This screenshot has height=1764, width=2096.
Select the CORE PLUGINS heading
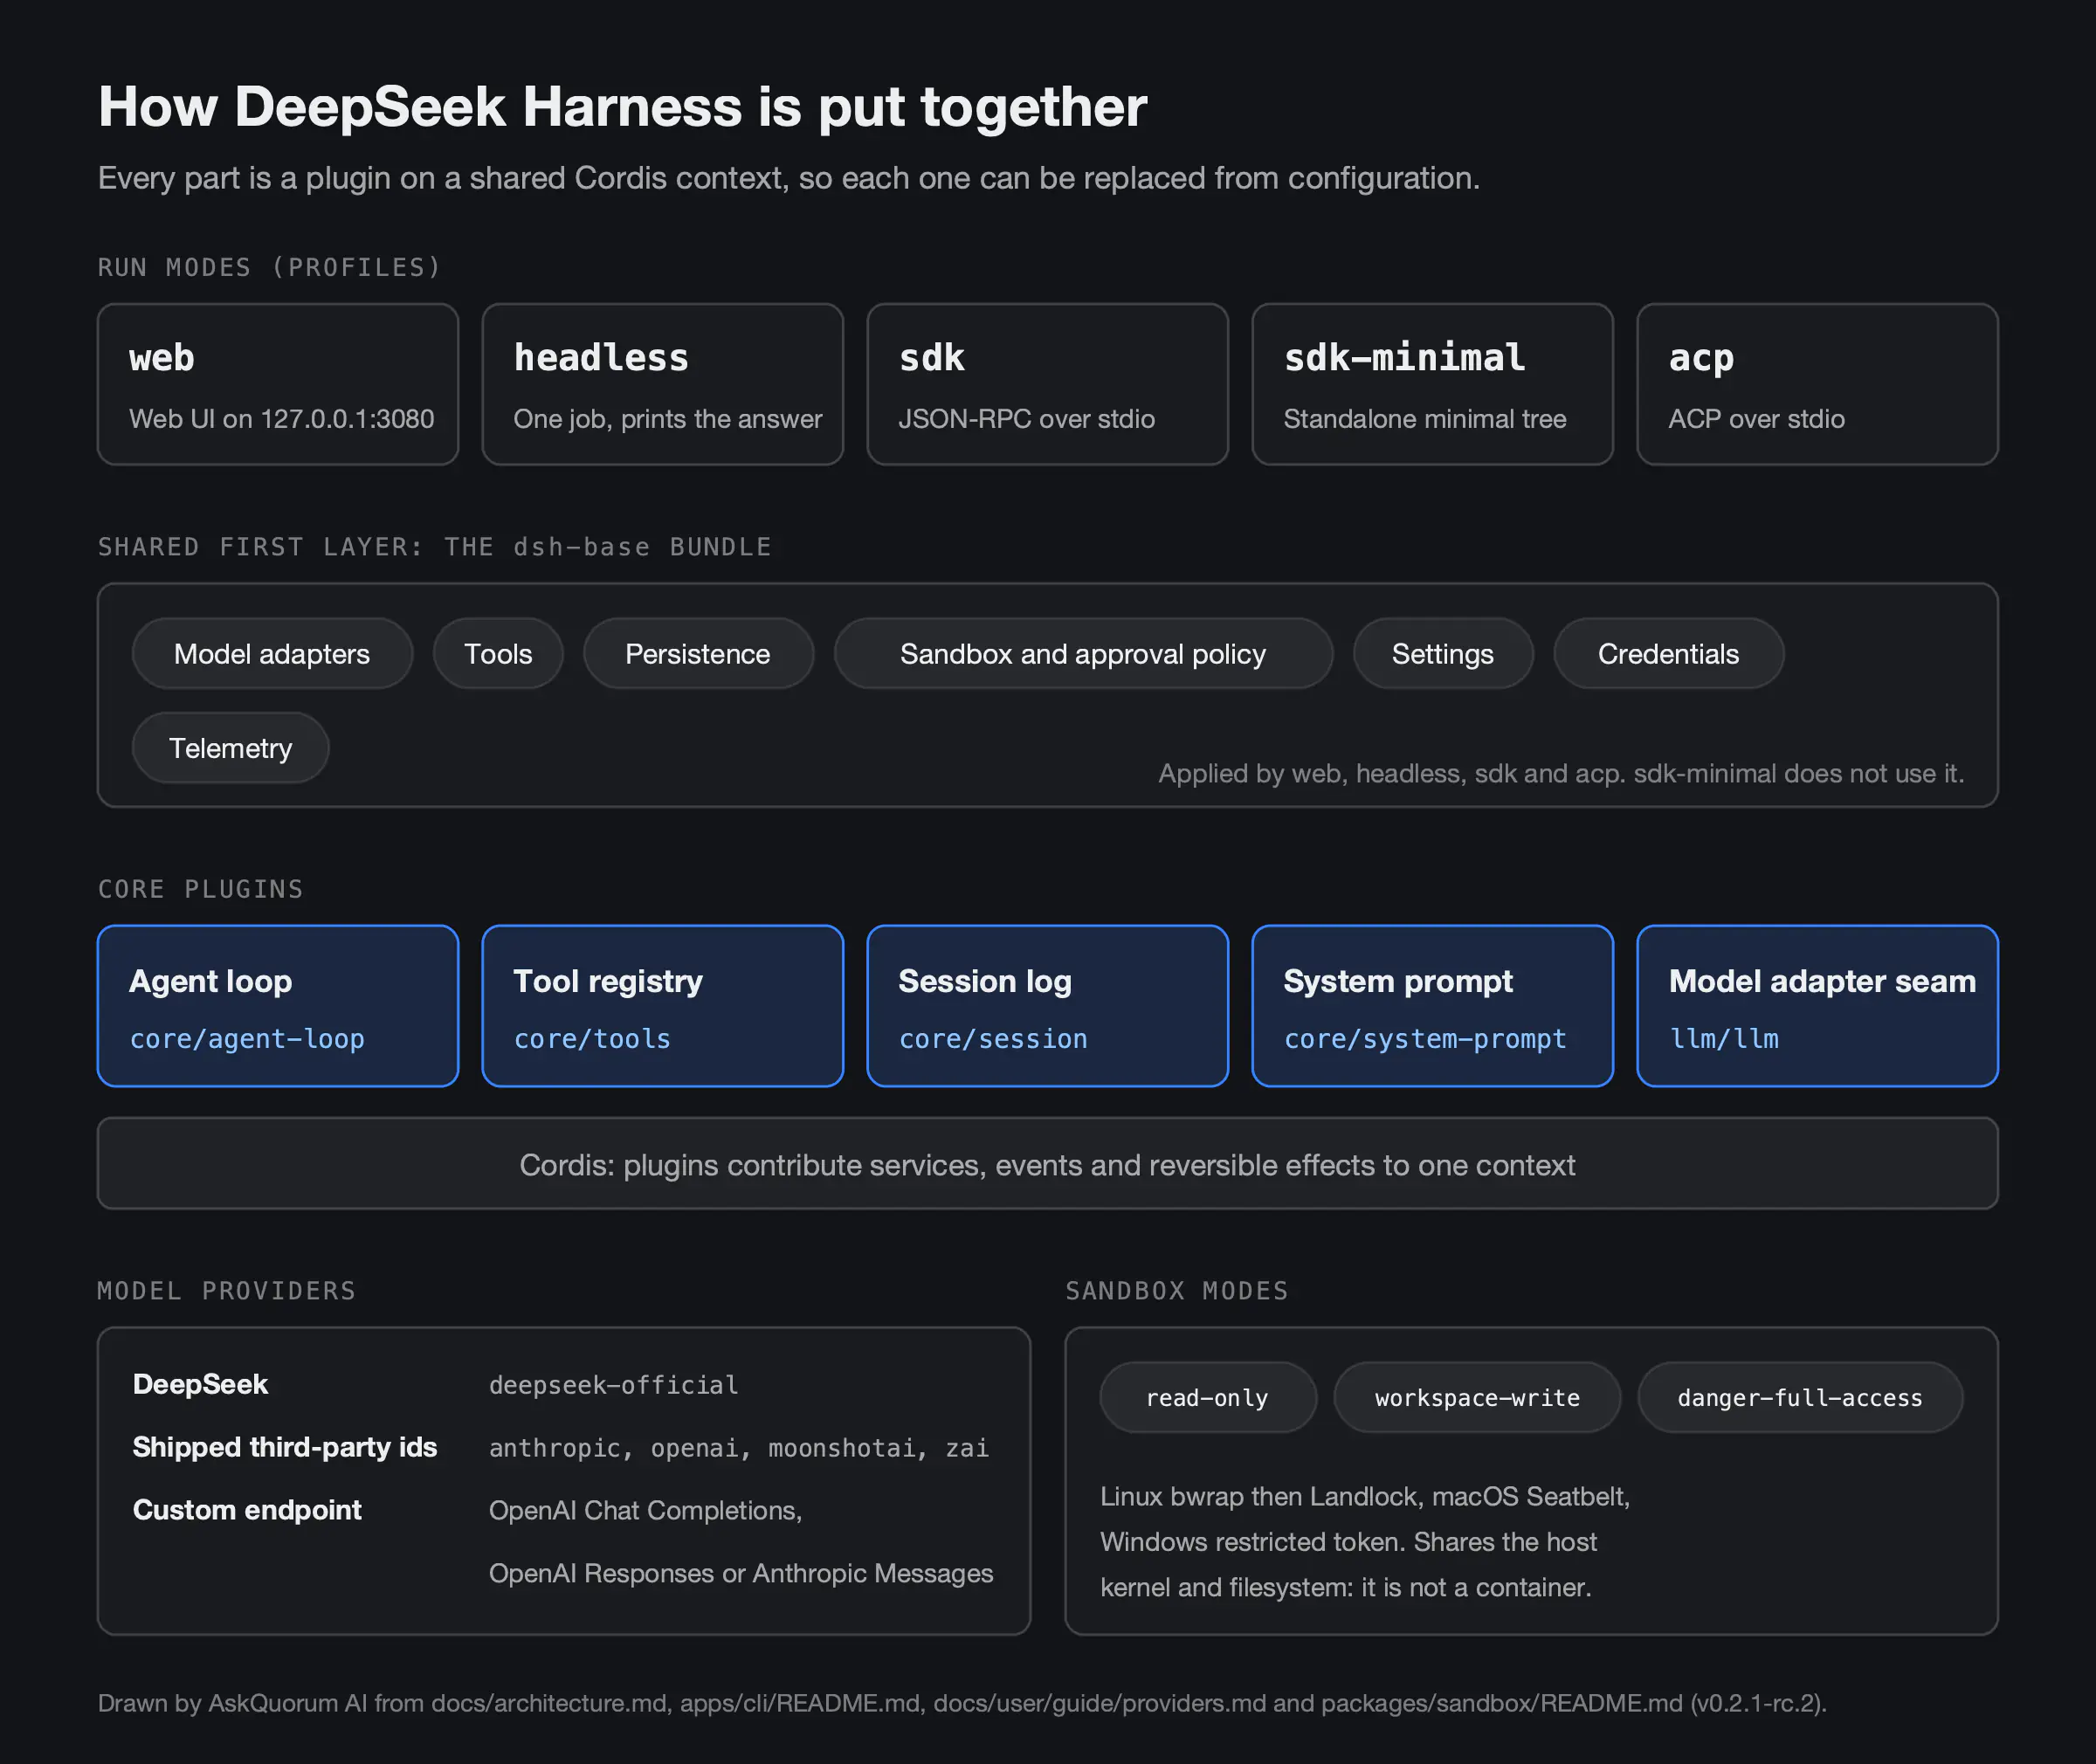pos(201,889)
